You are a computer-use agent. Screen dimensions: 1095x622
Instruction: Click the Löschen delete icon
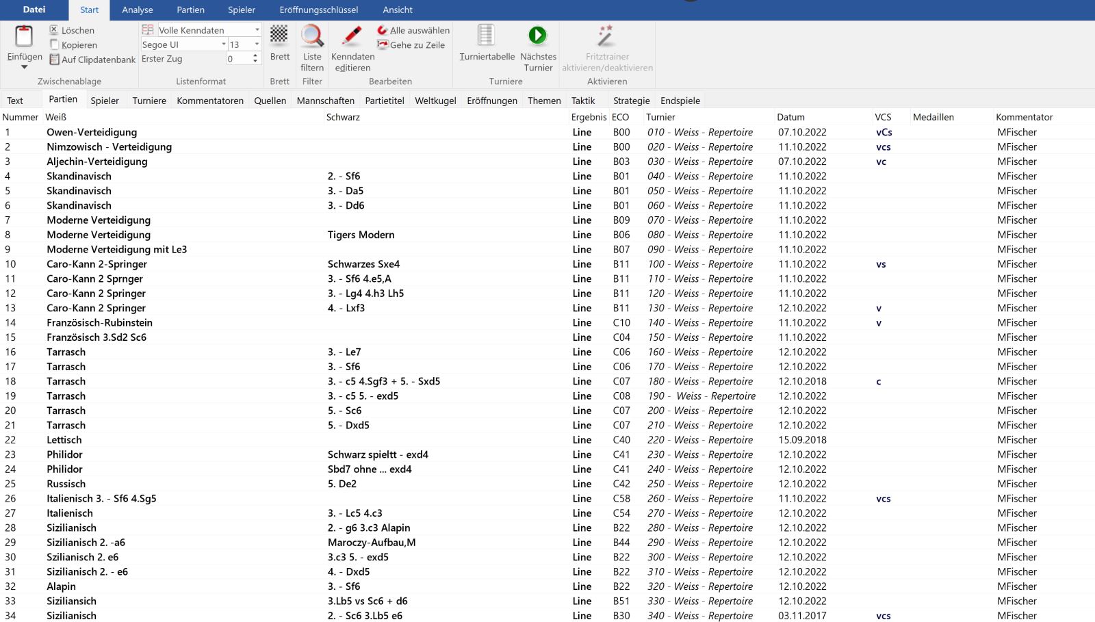54,30
